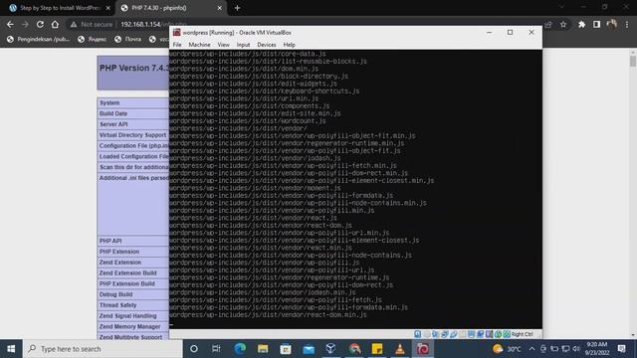Open the VirtualBox audio status icon
637x358 pixels.
click(x=436, y=334)
